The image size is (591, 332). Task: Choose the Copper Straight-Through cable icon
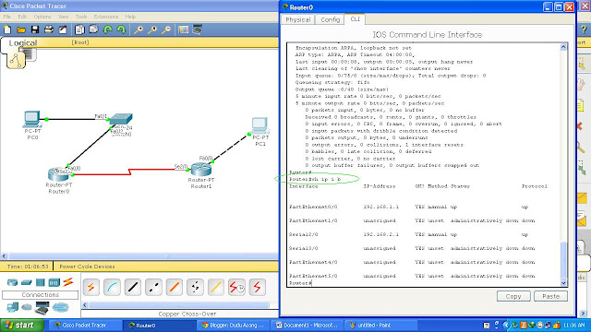(133, 288)
